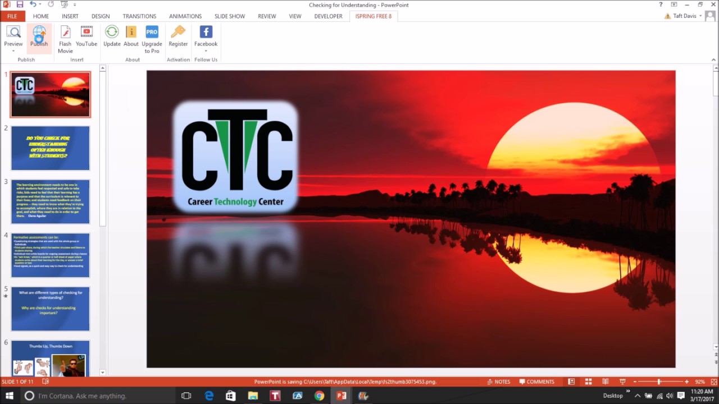719x404 pixels.
Task: Switch to the ANIMATIONS tab
Action: pyautogui.click(x=185, y=16)
